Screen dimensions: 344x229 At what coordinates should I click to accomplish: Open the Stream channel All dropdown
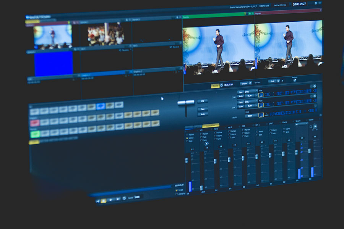click(x=302, y=124)
